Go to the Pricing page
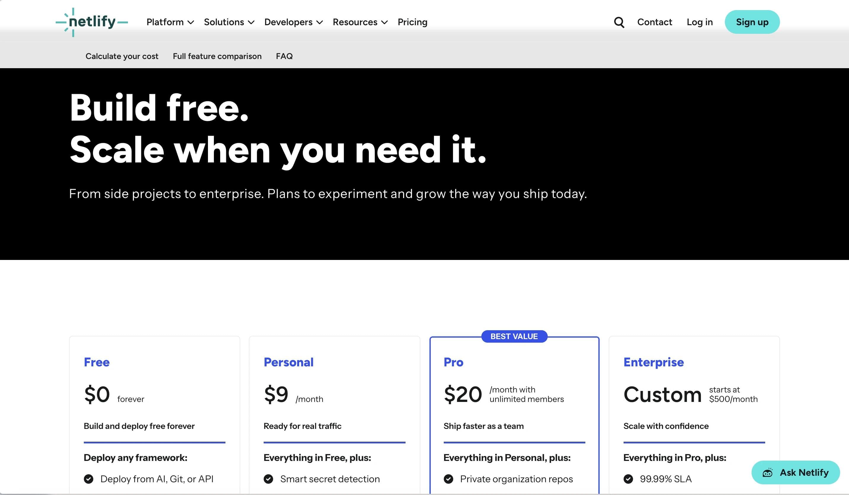 tap(412, 22)
